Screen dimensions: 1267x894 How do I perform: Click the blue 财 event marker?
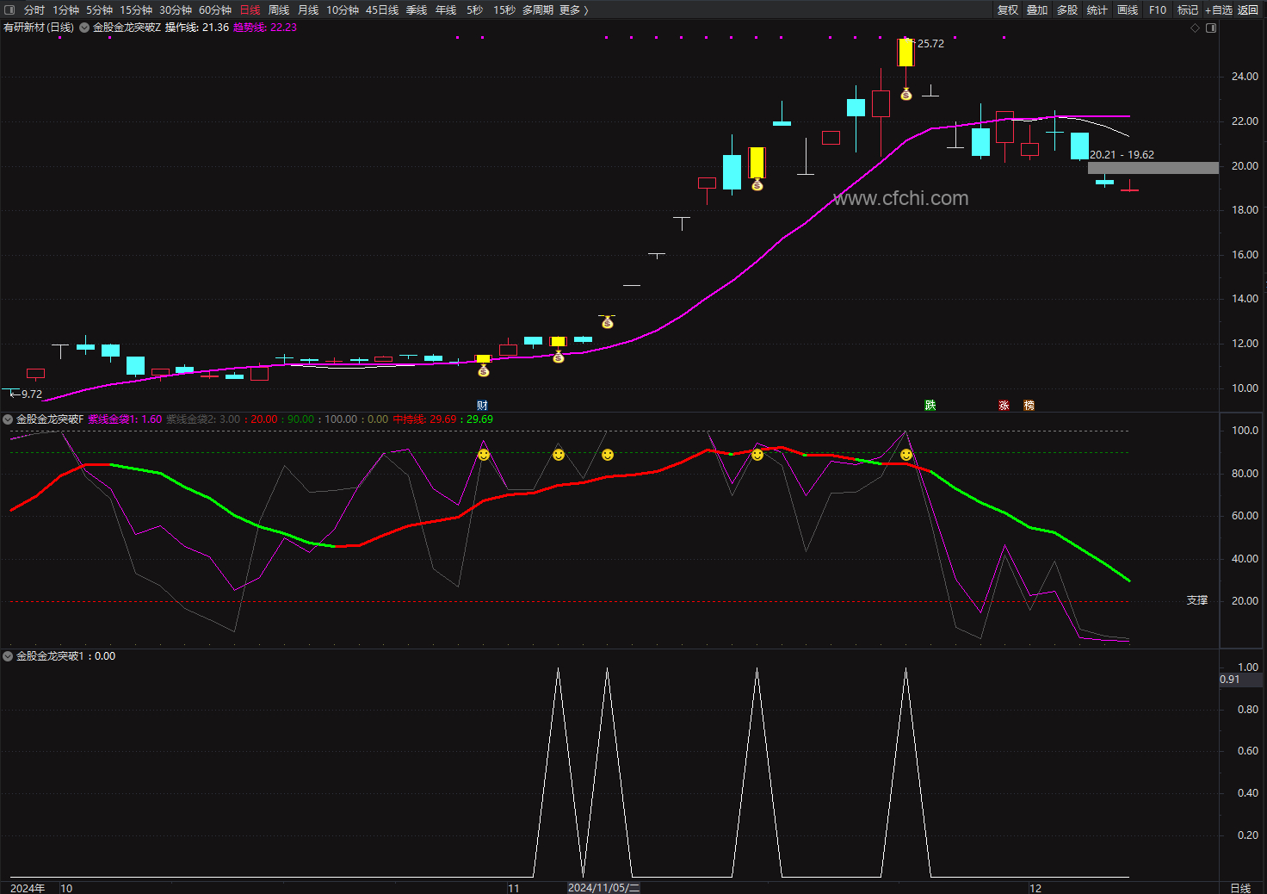[x=482, y=405]
